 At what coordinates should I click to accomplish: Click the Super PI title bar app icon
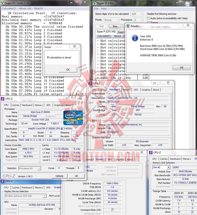pyautogui.click(x=3, y=3)
